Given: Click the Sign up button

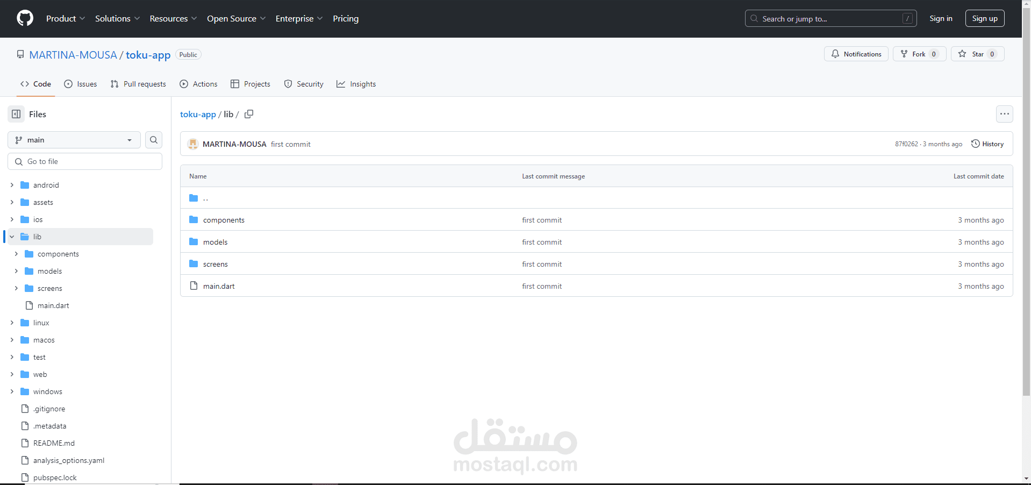Looking at the screenshot, I should [x=985, y=18].
